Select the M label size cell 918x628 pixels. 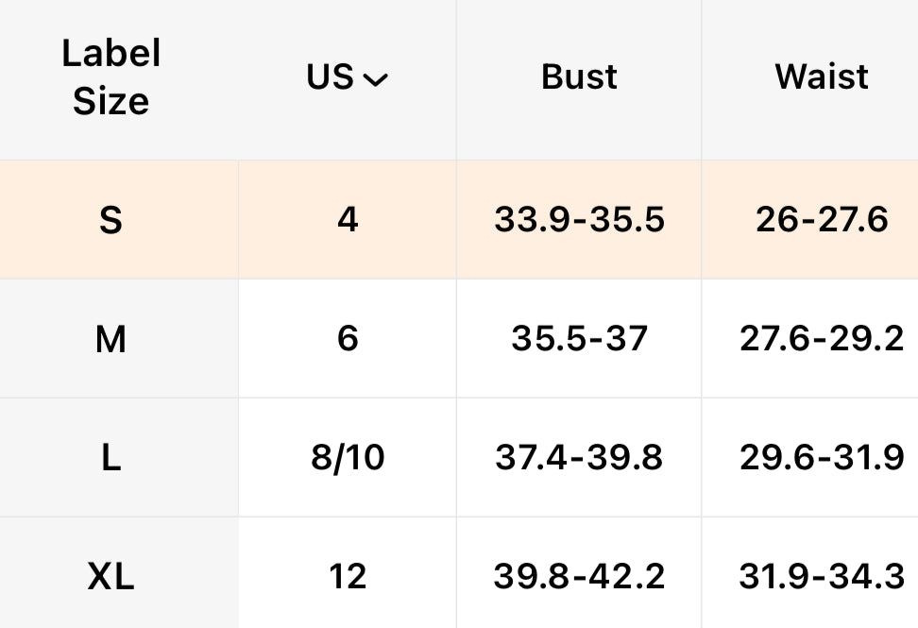pos(110,339)
